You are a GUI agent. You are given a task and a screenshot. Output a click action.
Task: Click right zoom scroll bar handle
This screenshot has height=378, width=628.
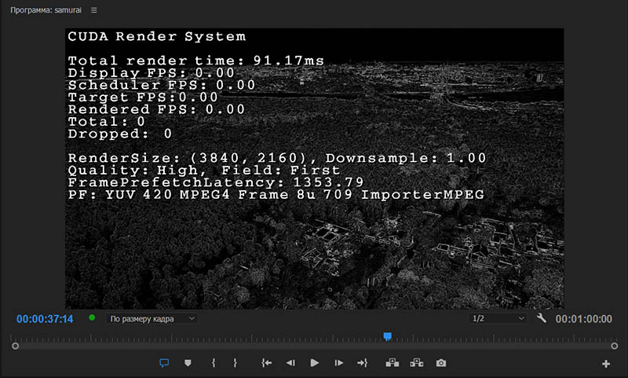tap(615, 346)
